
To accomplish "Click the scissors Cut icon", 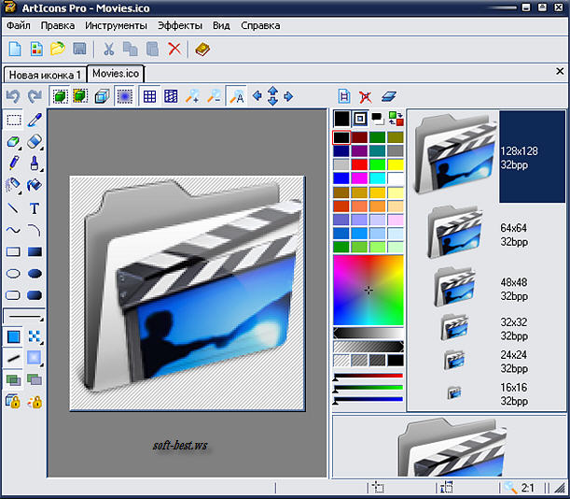I will point(108,49).
